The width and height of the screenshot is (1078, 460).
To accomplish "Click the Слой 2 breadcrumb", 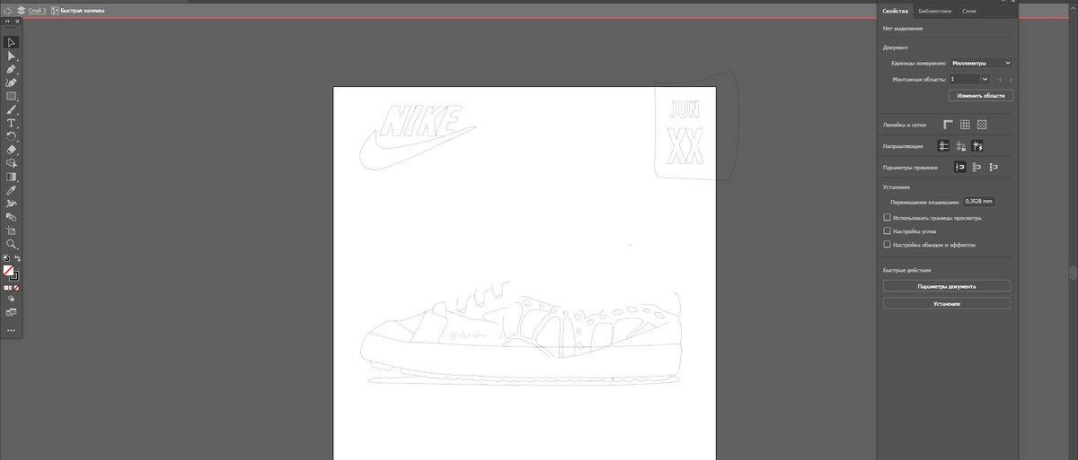I will (x=37, y=10).
